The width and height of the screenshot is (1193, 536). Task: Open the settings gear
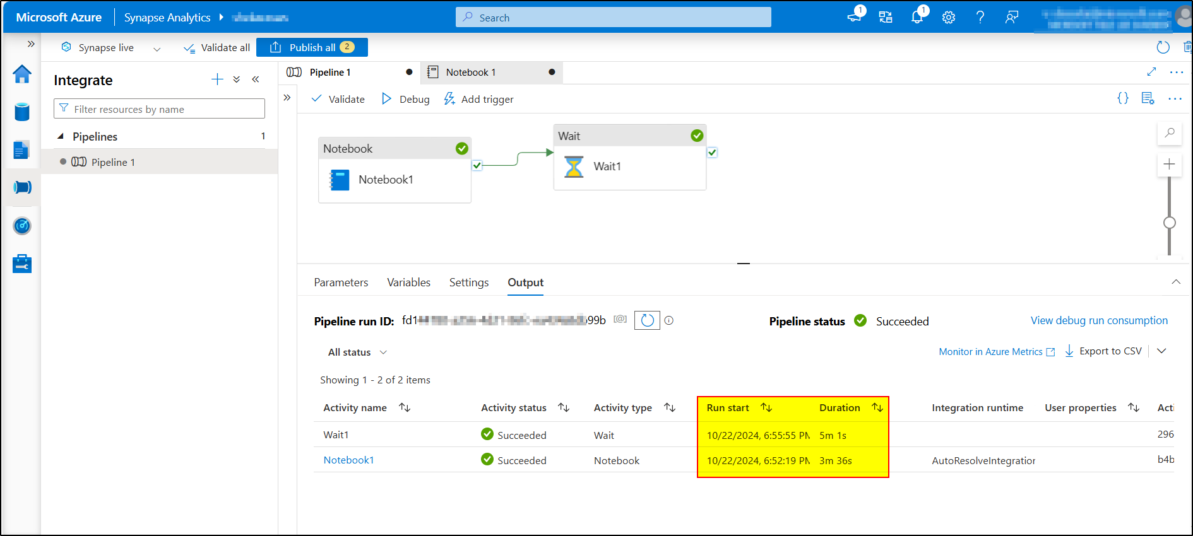coord(949,18)
